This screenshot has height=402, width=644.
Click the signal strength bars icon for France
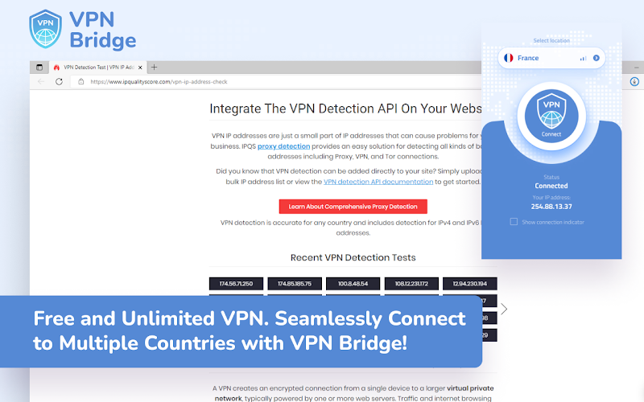point(583,59)
